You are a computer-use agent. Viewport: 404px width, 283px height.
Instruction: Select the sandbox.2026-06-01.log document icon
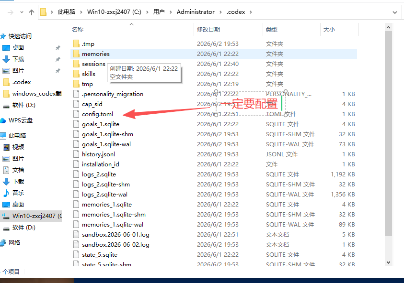pyautogui.click(x=76, y=235)
